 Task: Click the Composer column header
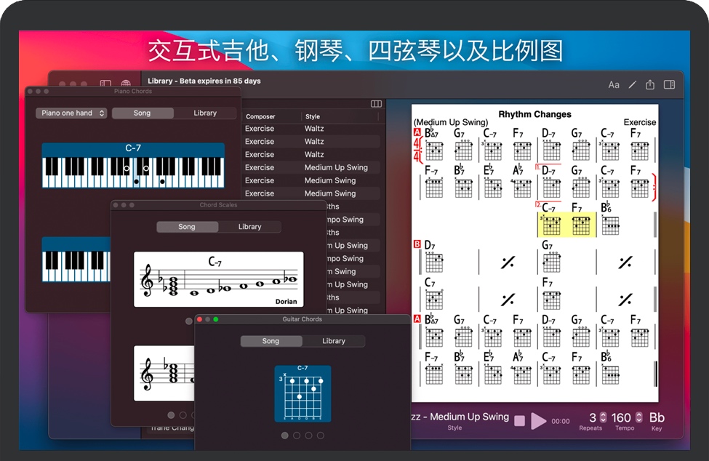260,116
